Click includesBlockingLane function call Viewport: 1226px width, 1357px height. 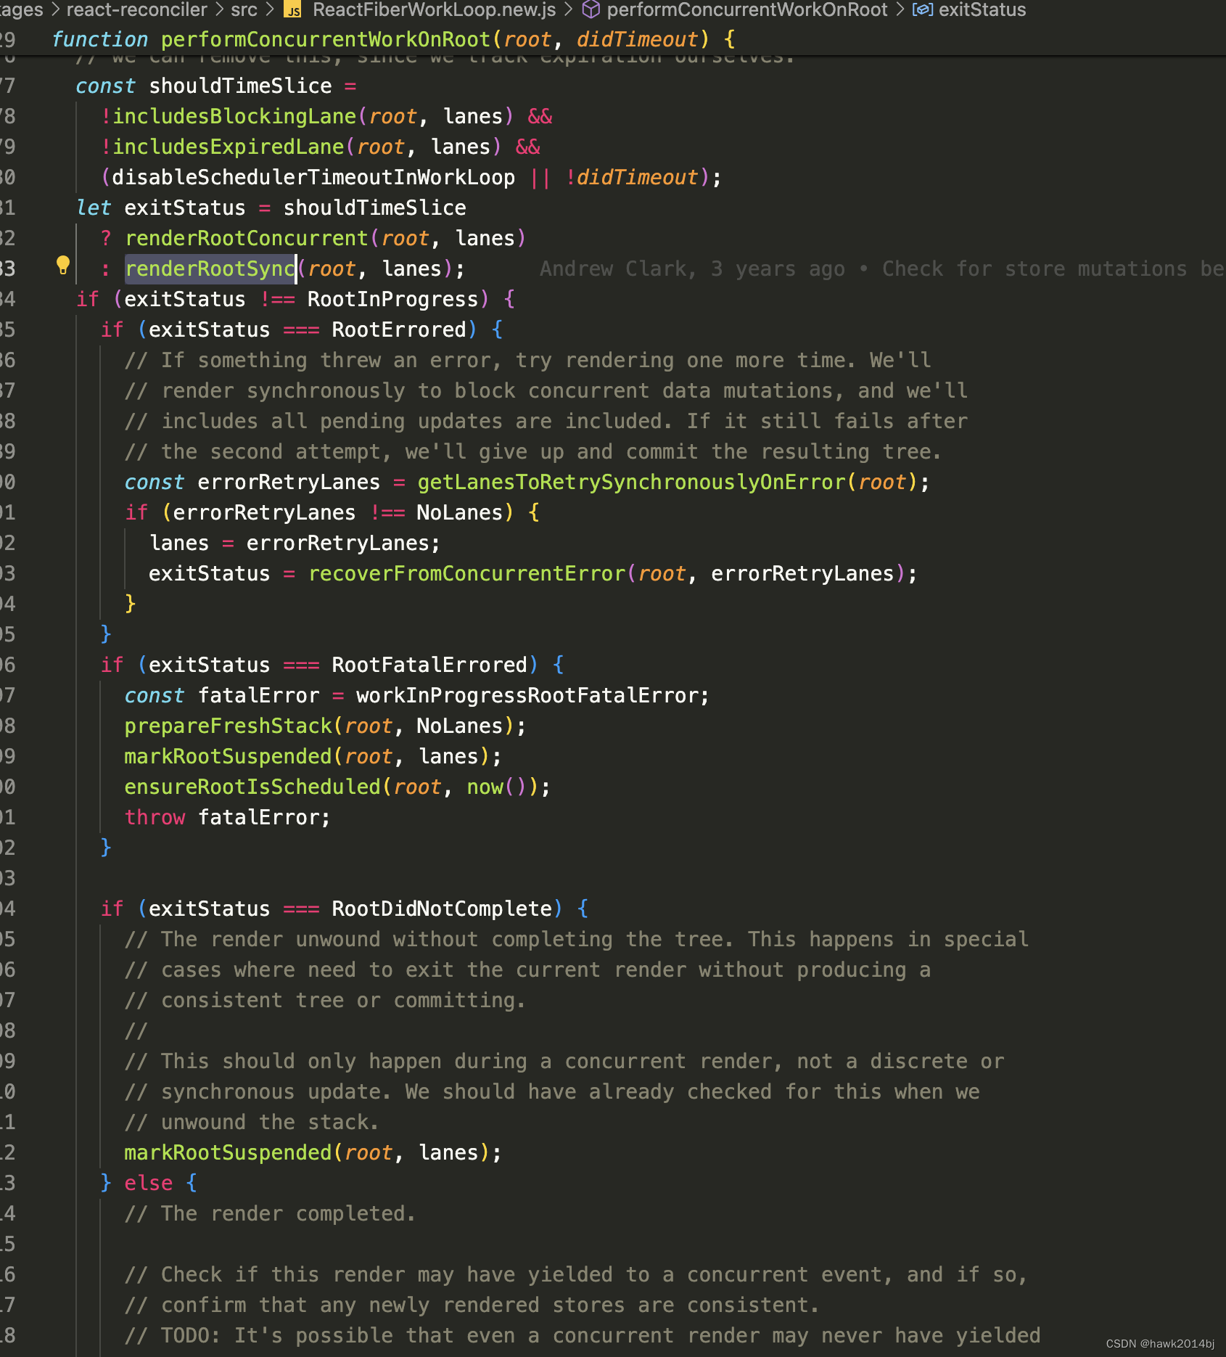tap(234, 116)
